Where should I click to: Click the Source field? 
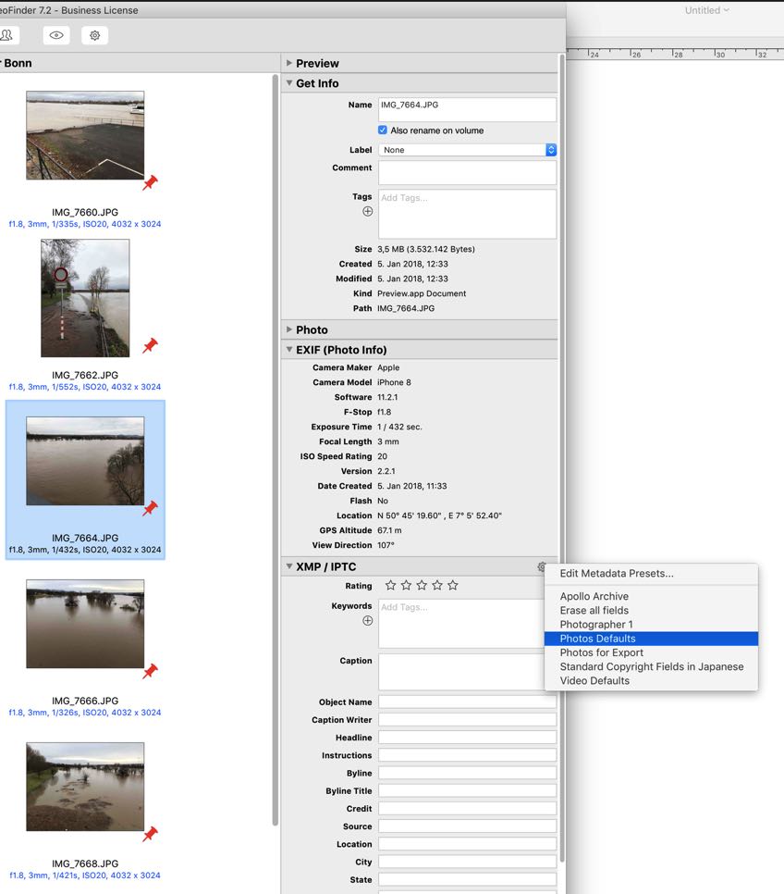(467, 826)
